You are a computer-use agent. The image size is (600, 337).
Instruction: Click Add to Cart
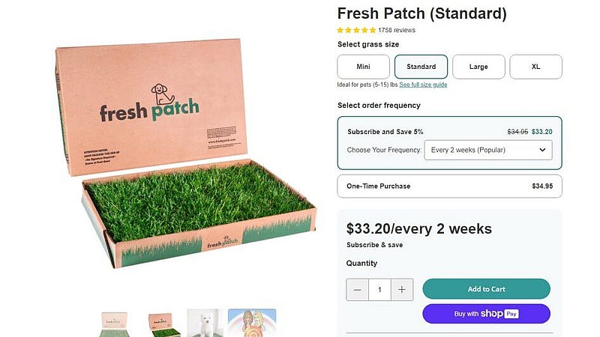486,289
